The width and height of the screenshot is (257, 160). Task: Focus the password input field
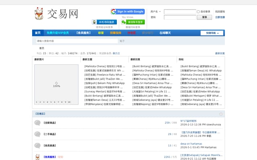point(180,17)
